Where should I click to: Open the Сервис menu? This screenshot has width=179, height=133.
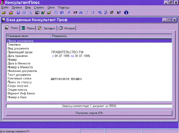39,8
